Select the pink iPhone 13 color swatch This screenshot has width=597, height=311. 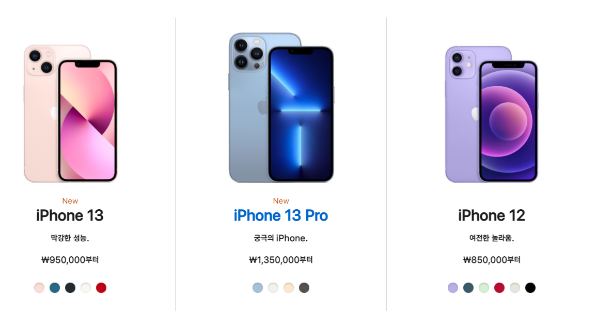(39, 288)
